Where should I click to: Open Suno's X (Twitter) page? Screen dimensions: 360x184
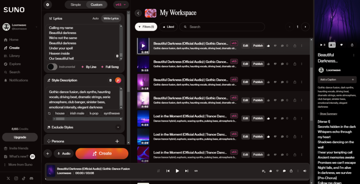pyautogui.click(x=8, y=178)
